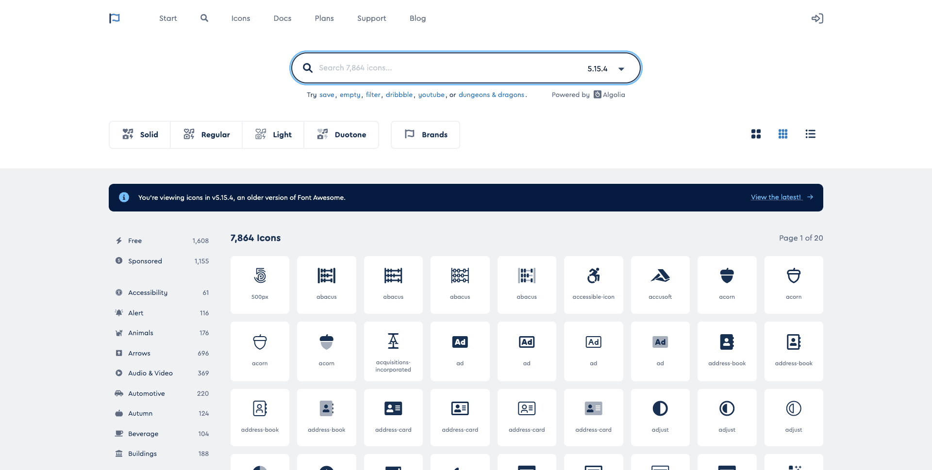This screenshot has height=470, width=932.
Task: Choose the duotone address-card icon
Action: 593,418
